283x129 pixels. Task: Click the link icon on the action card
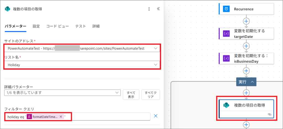269,114
